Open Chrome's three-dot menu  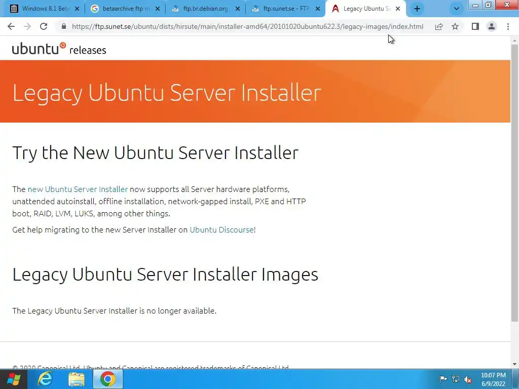click(508, 26)
